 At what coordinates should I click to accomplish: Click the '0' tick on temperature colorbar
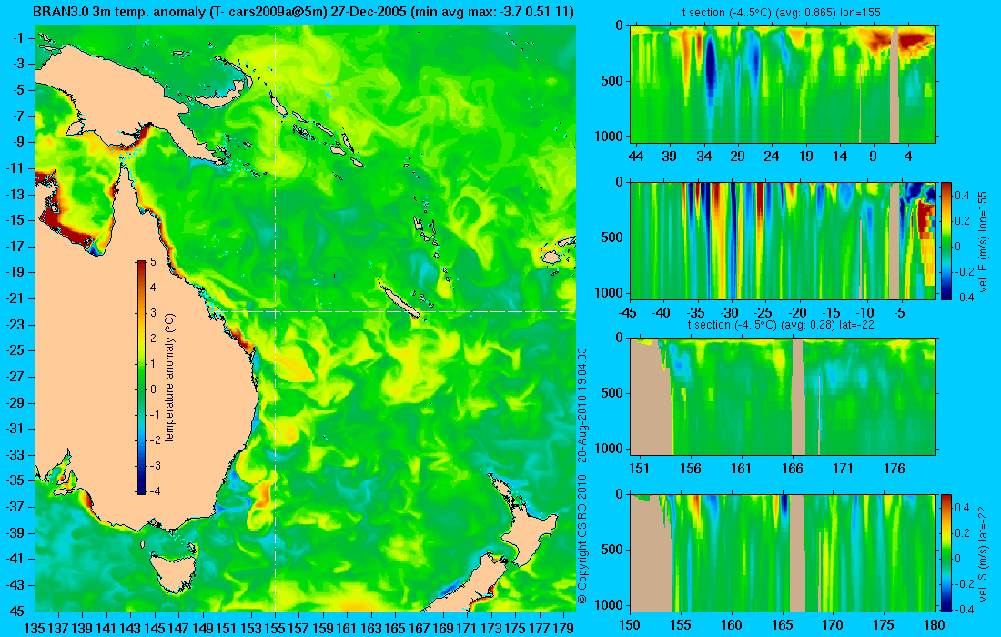click(153, 389)
